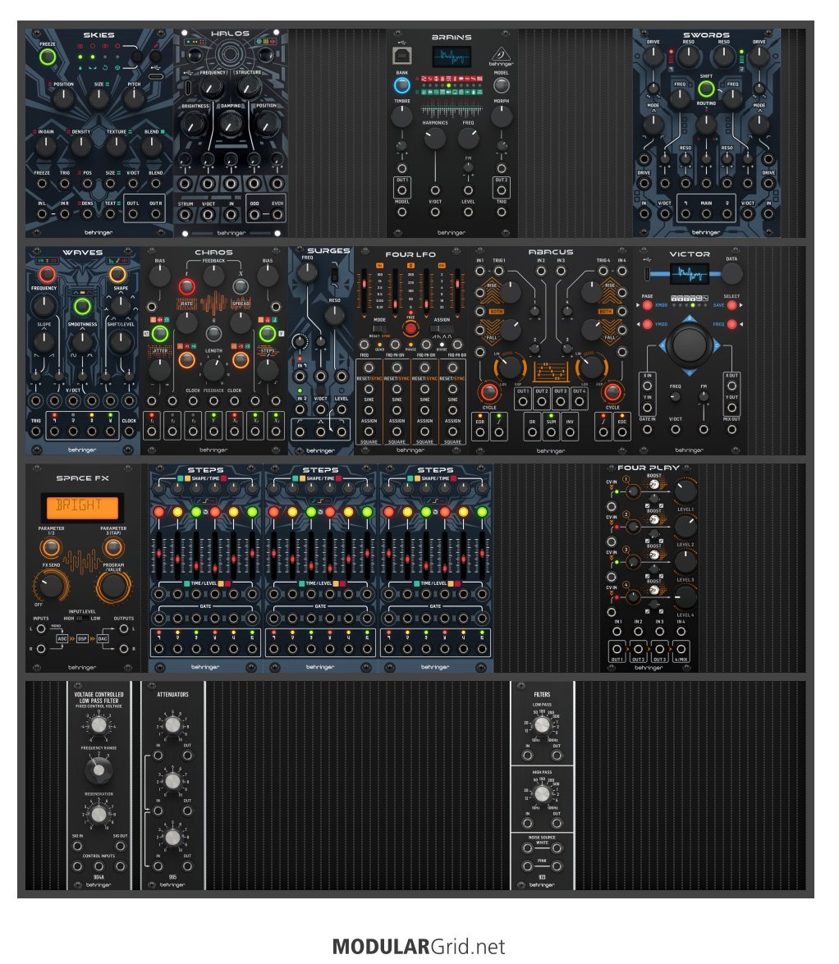Click the USB-C port on the Skies module
Image resolution: width=839 pixels, height=964 pixels.
coord(156,77)
